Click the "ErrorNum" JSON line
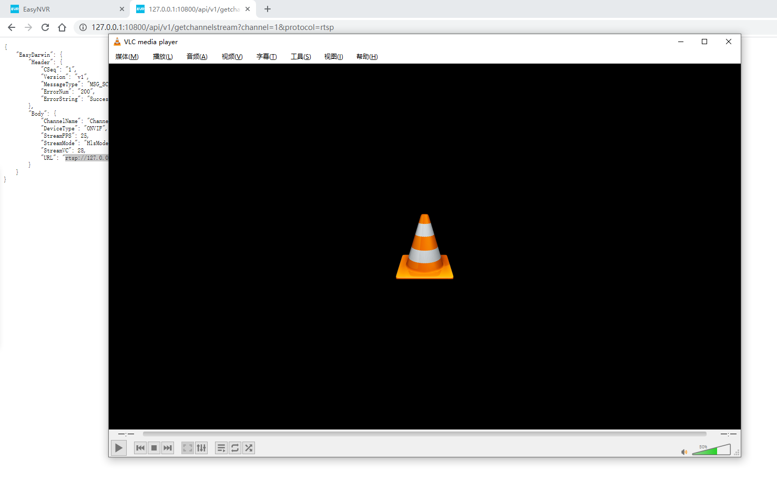This screenshot has width=777, height=481. coord(68,91)
